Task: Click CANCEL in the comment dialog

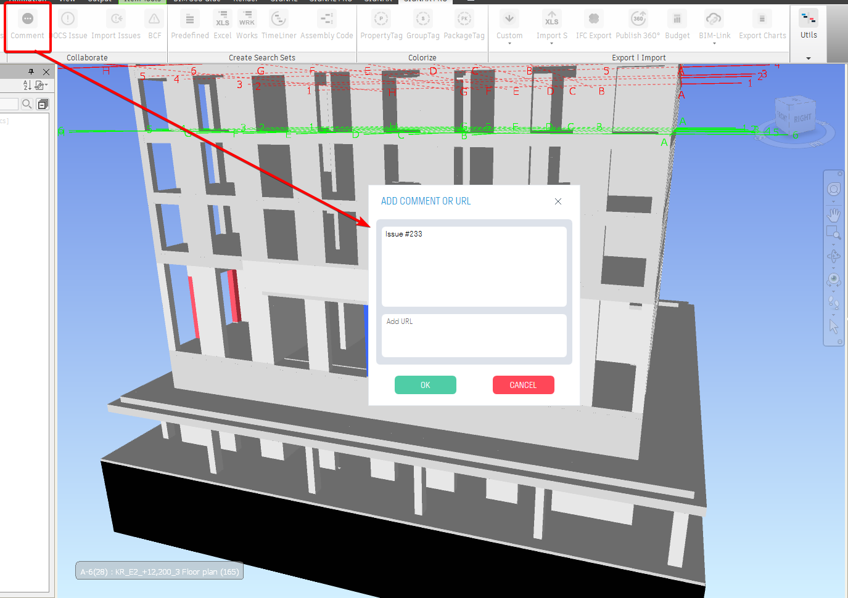Action: coord(523,385)
